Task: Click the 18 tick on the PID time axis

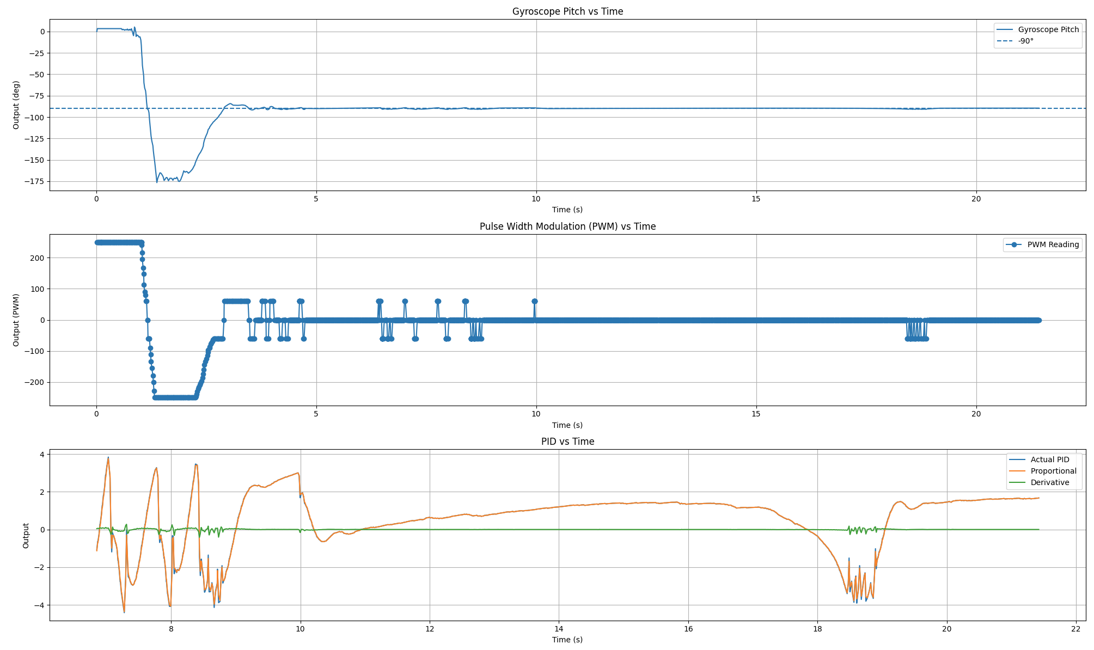Action: click(x=817, y=629)
